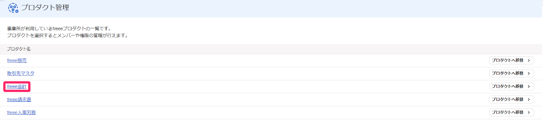The image size is (544, 130).
Task: Click the chevron arrow in freee請求書 row
Action: coord(529,99)
